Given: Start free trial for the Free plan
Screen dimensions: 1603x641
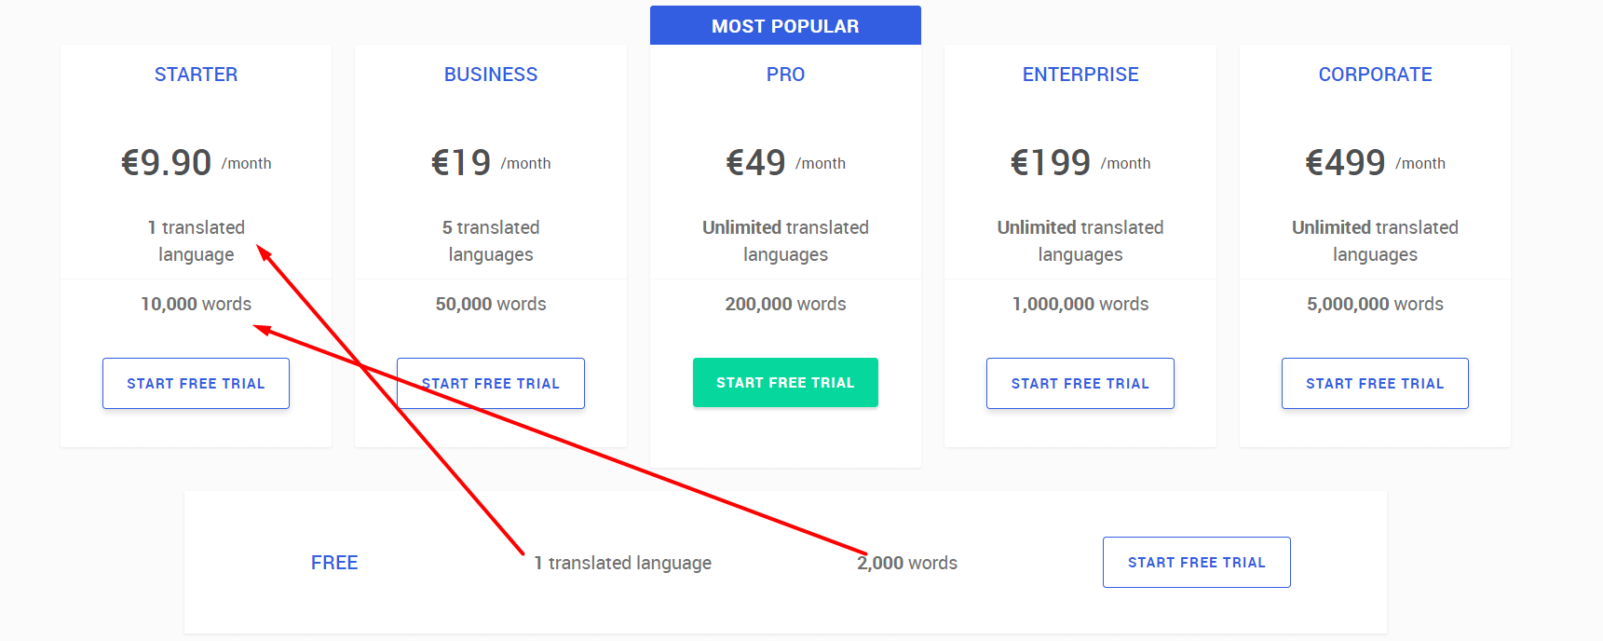Looking at the screenshot, I should pos(1197,562).
